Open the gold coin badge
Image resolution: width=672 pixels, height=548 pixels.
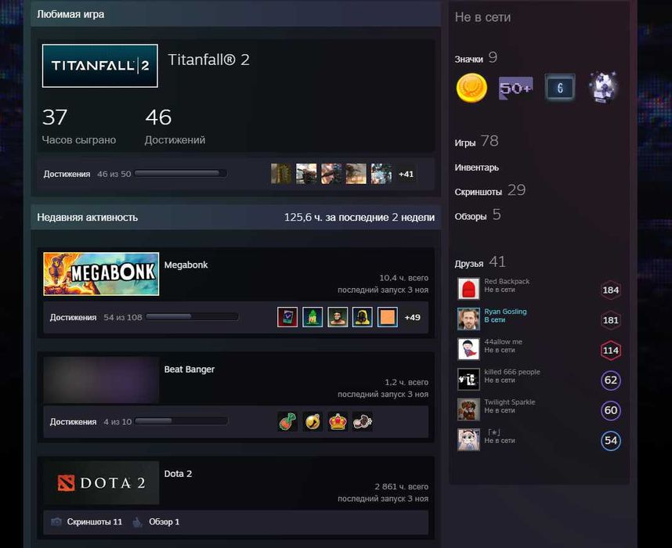point(471,88)
